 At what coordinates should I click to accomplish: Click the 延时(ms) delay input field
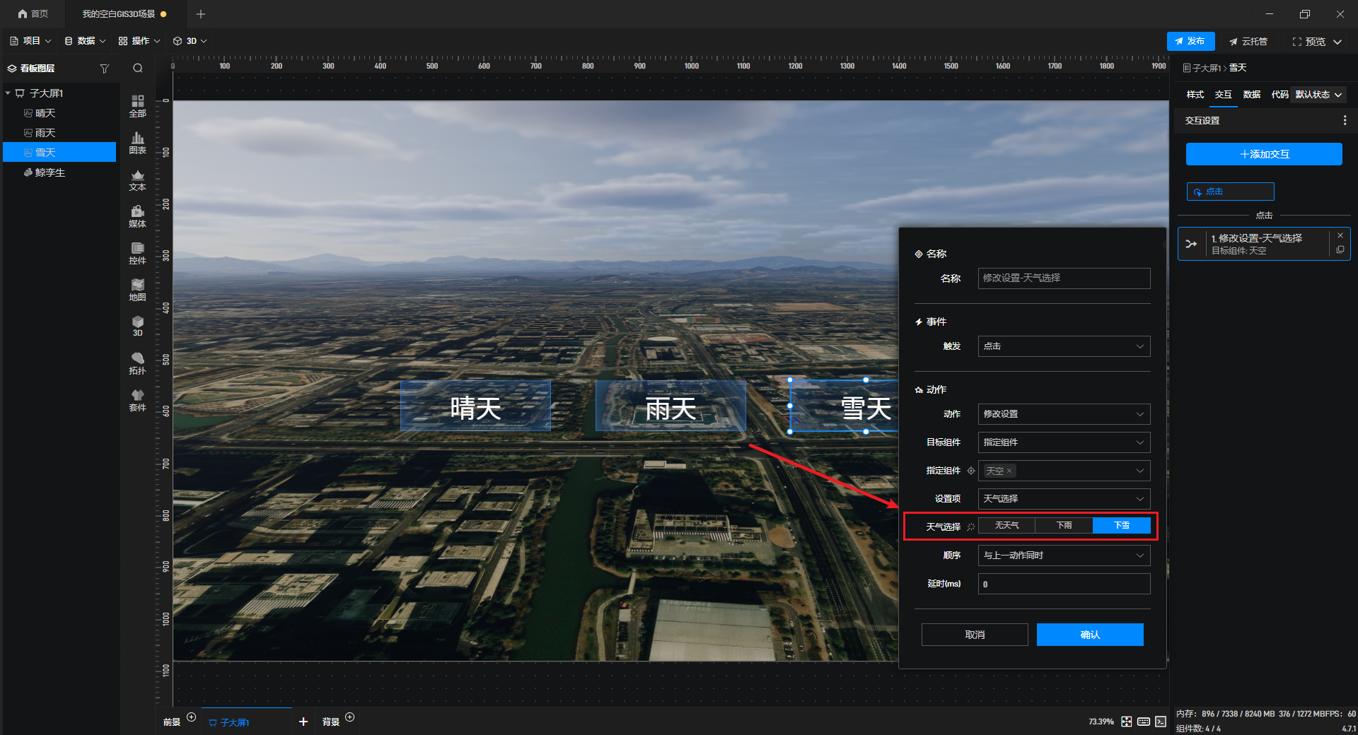tap(1063, 584)
